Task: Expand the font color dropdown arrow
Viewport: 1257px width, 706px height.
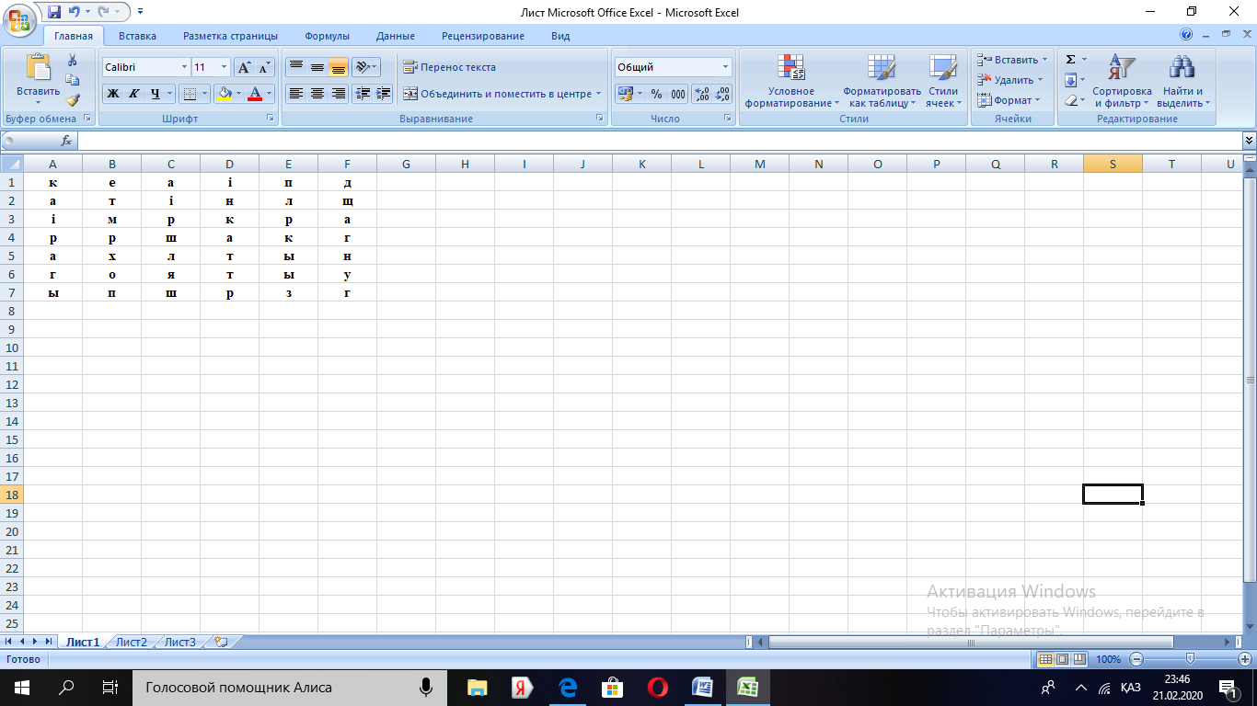Action: pos(269,94)
